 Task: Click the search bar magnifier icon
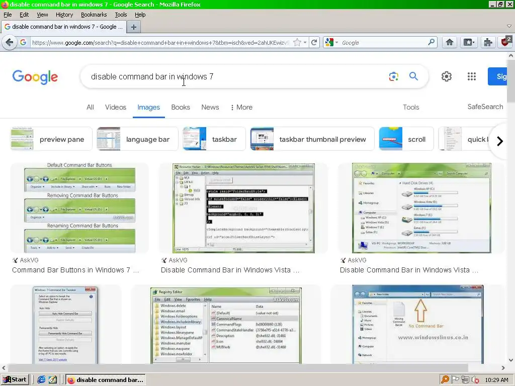[431, 42]
